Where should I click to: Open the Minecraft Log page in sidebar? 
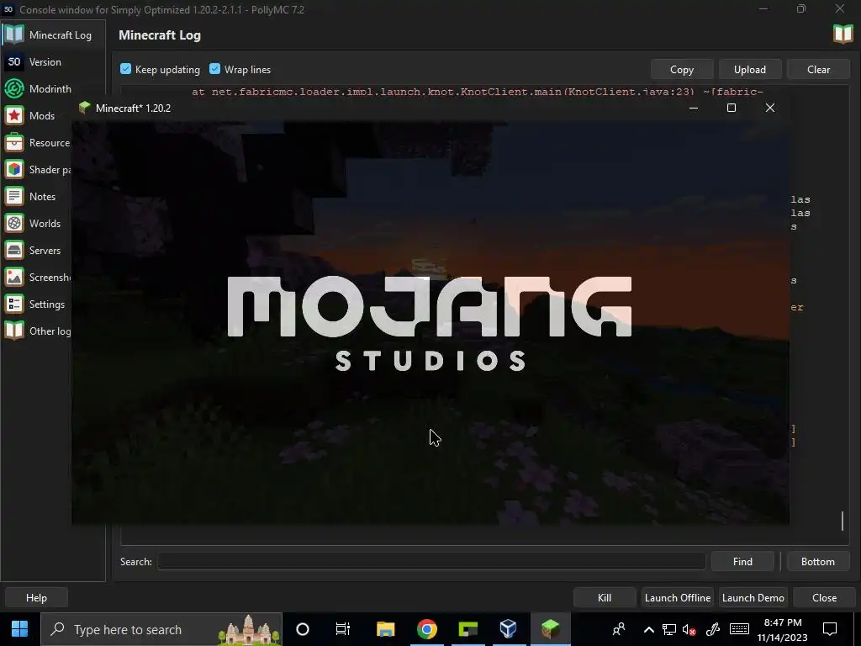coord(53,35)
